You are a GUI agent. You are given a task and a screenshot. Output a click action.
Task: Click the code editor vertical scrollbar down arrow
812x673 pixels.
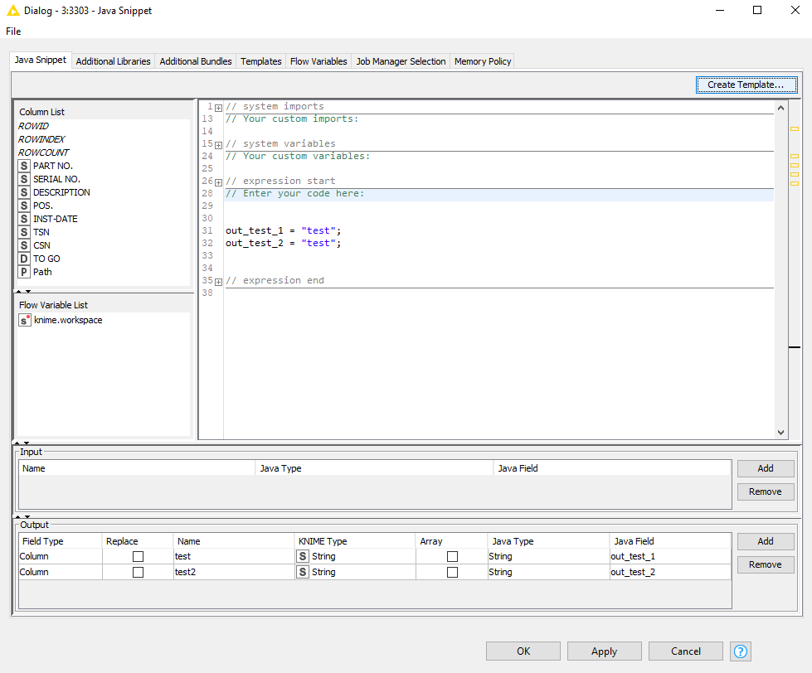[780, 432]
